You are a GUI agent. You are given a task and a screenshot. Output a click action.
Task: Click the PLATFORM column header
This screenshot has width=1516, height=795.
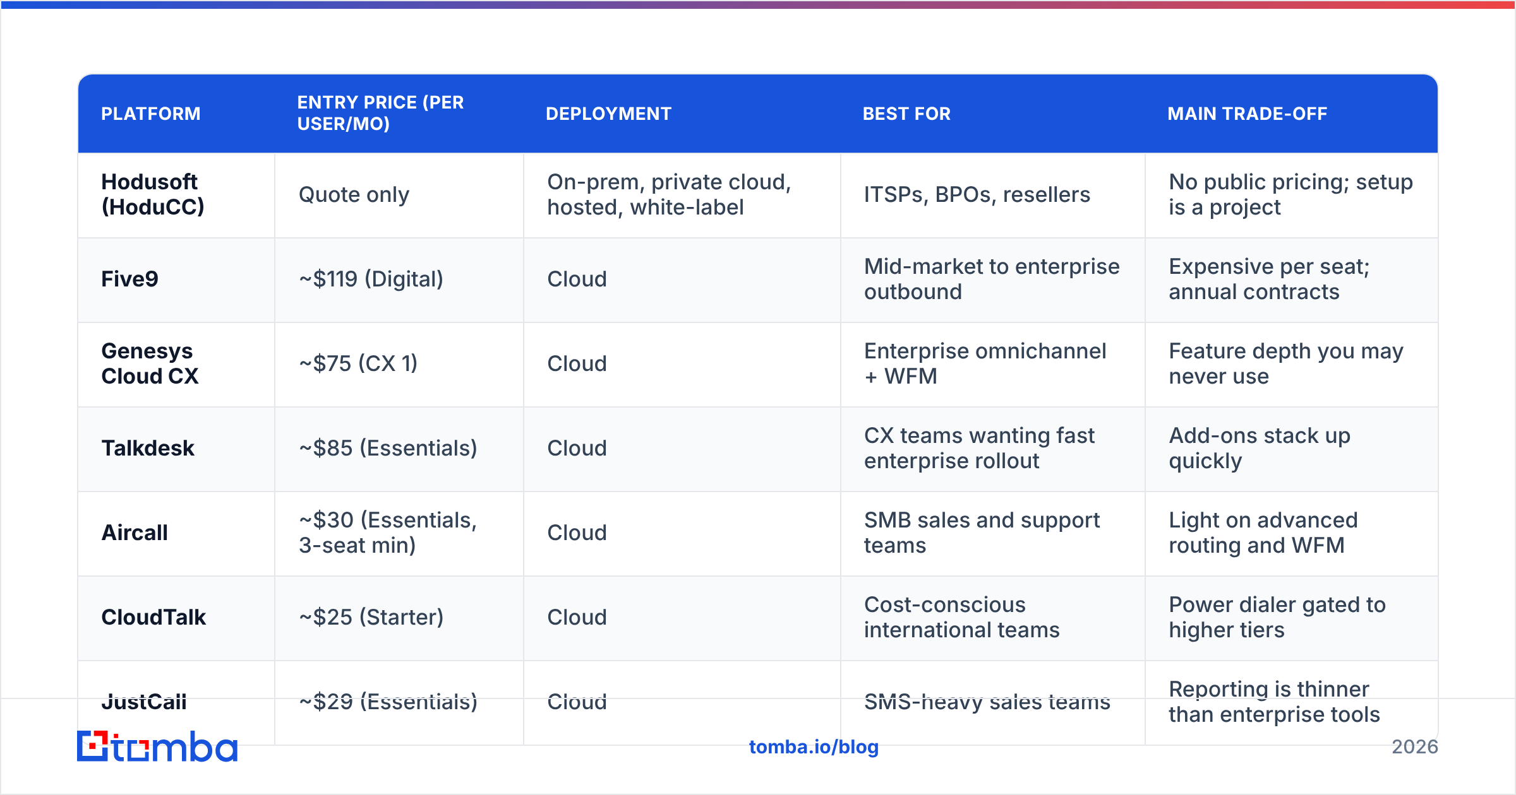[151, 114]
